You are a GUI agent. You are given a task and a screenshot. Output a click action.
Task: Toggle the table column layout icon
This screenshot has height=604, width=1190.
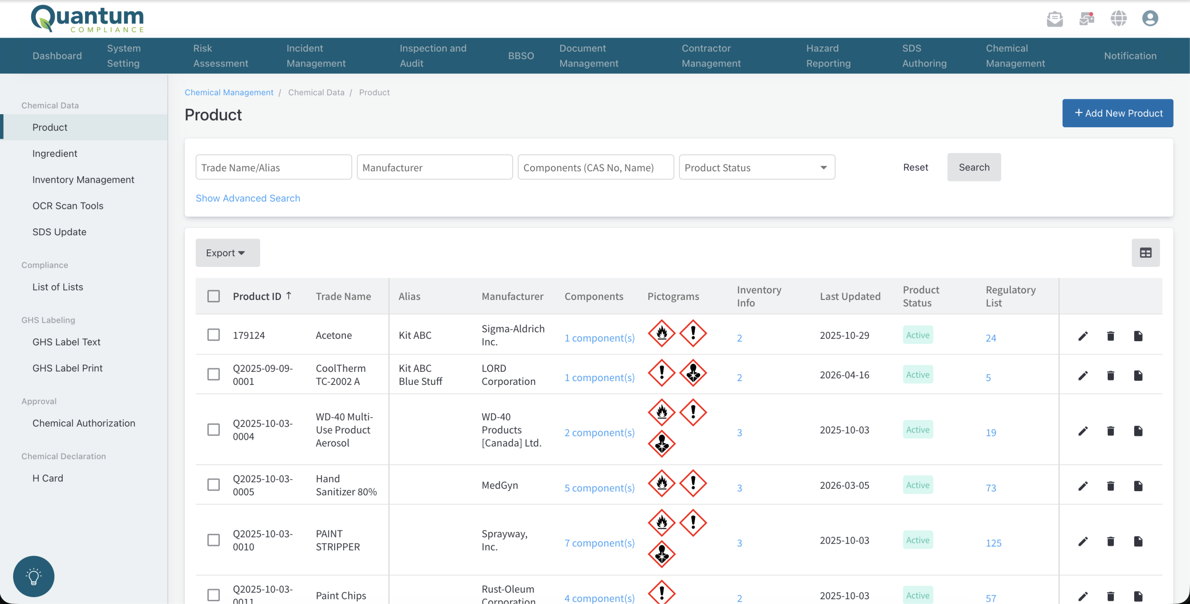click(1145, 253)
